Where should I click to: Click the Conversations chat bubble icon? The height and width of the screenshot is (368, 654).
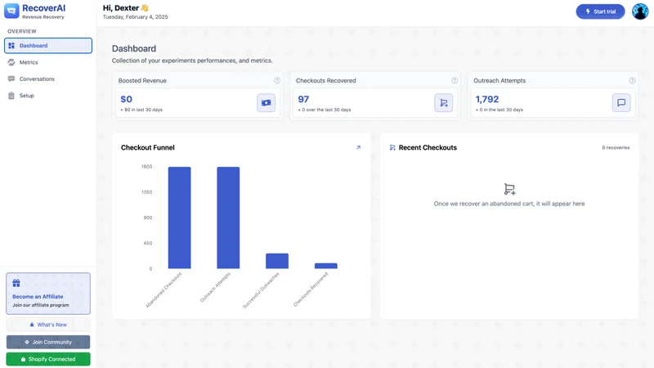pyautogui.click(x=11, y=79)
